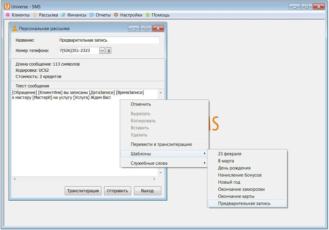The image size is (329, 230).
Task: Choose Удалить in the context menu
Action: coord(164,135)
